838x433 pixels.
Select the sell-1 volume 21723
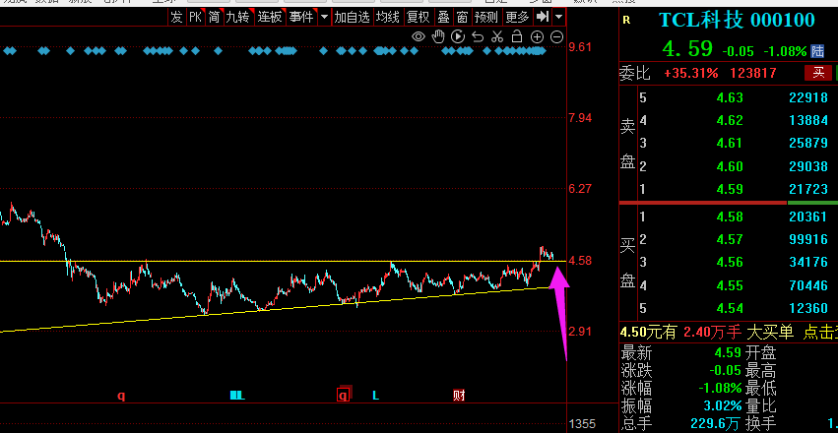(x=808, y=190)
